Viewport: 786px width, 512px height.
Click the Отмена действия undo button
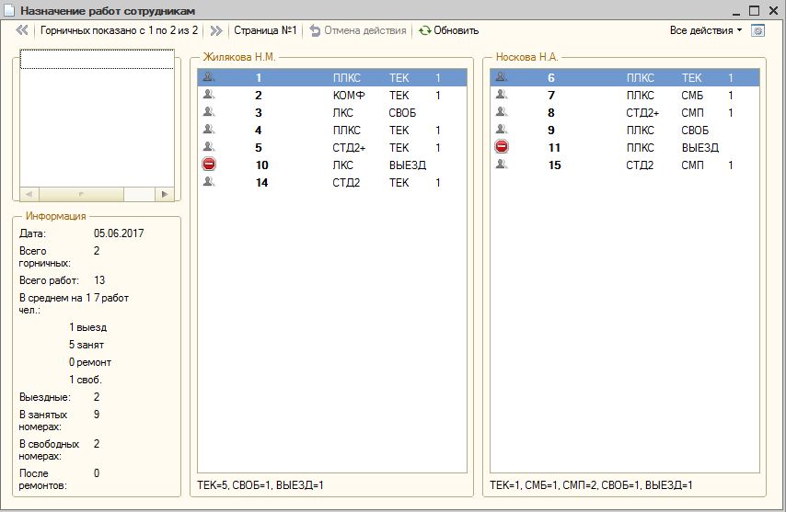(358, 30)
